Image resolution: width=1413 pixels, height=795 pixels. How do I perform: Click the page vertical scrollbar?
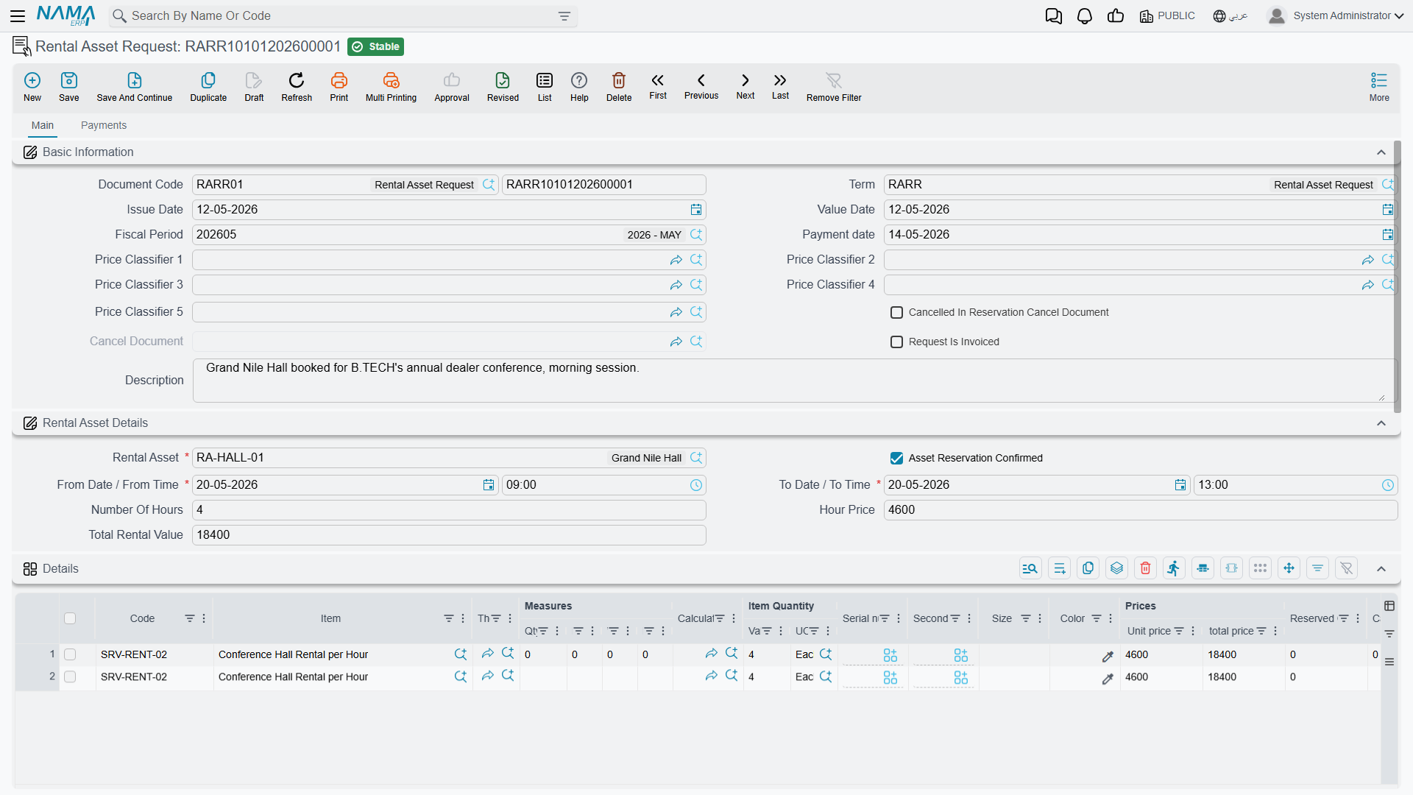click(1397, 277)
